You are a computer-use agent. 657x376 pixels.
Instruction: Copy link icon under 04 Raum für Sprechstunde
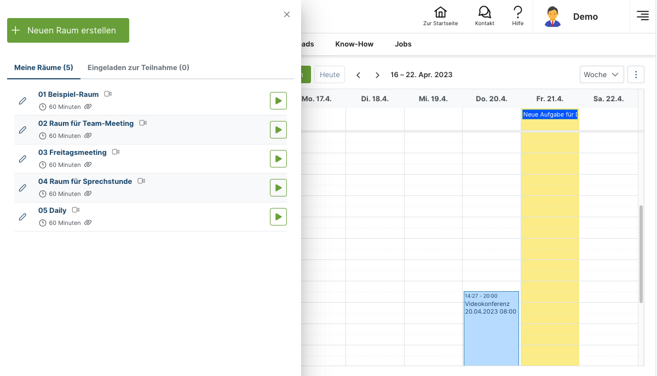pos(88,194)
